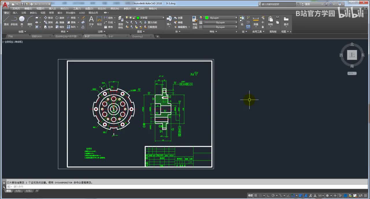Image resolution: width=370 pixels, height=199 pixels.
Task: Open the Modify (修改M) menu
Action: 114,9
